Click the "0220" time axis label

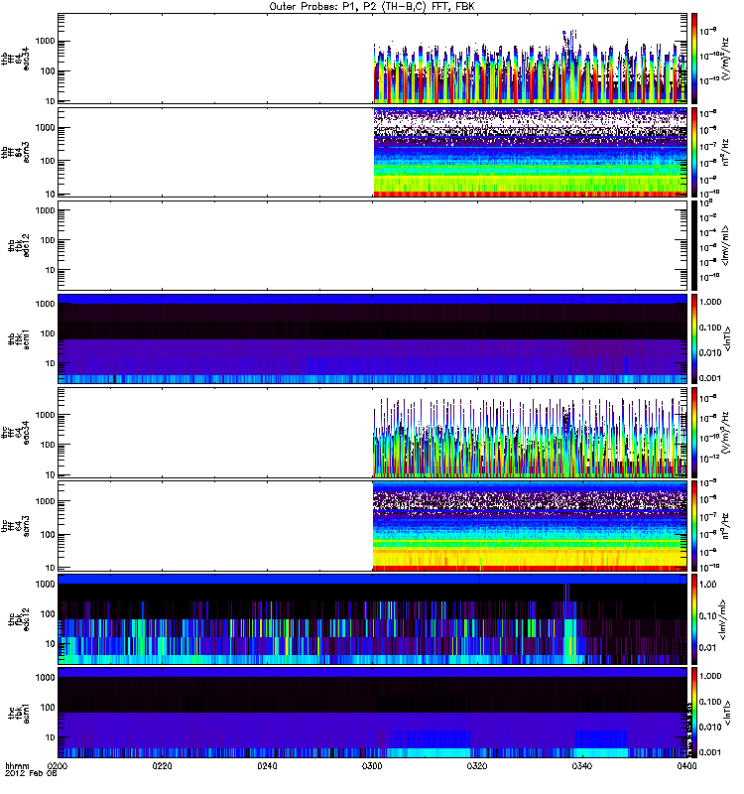[x=163, y=765]
